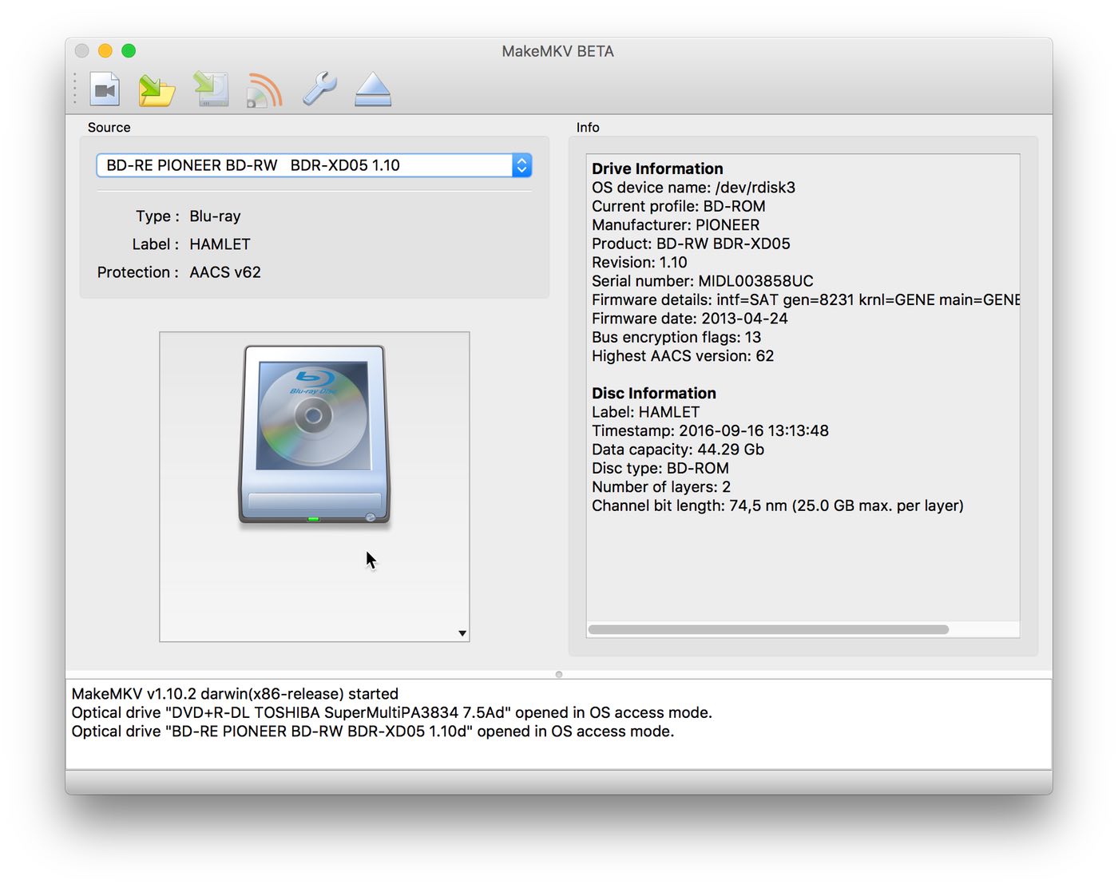Open preferences with the wrench icon

319,89
